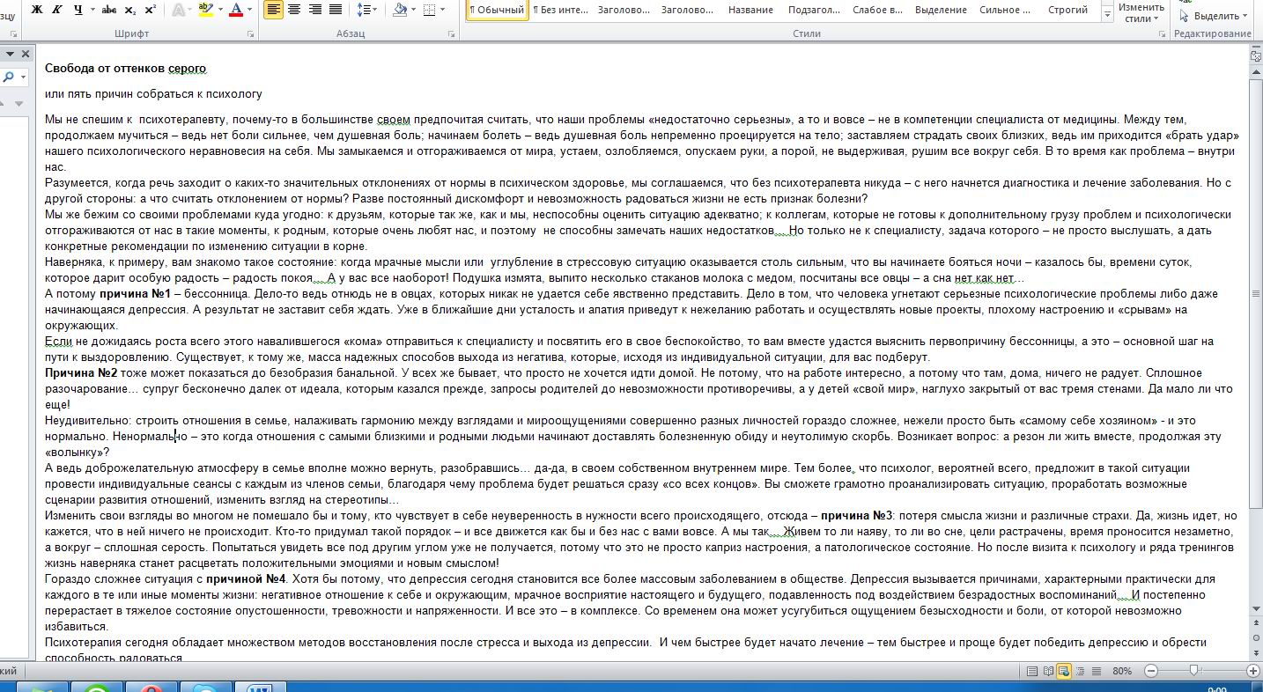
Task: Switch to Outline view
Action: 1078,671
